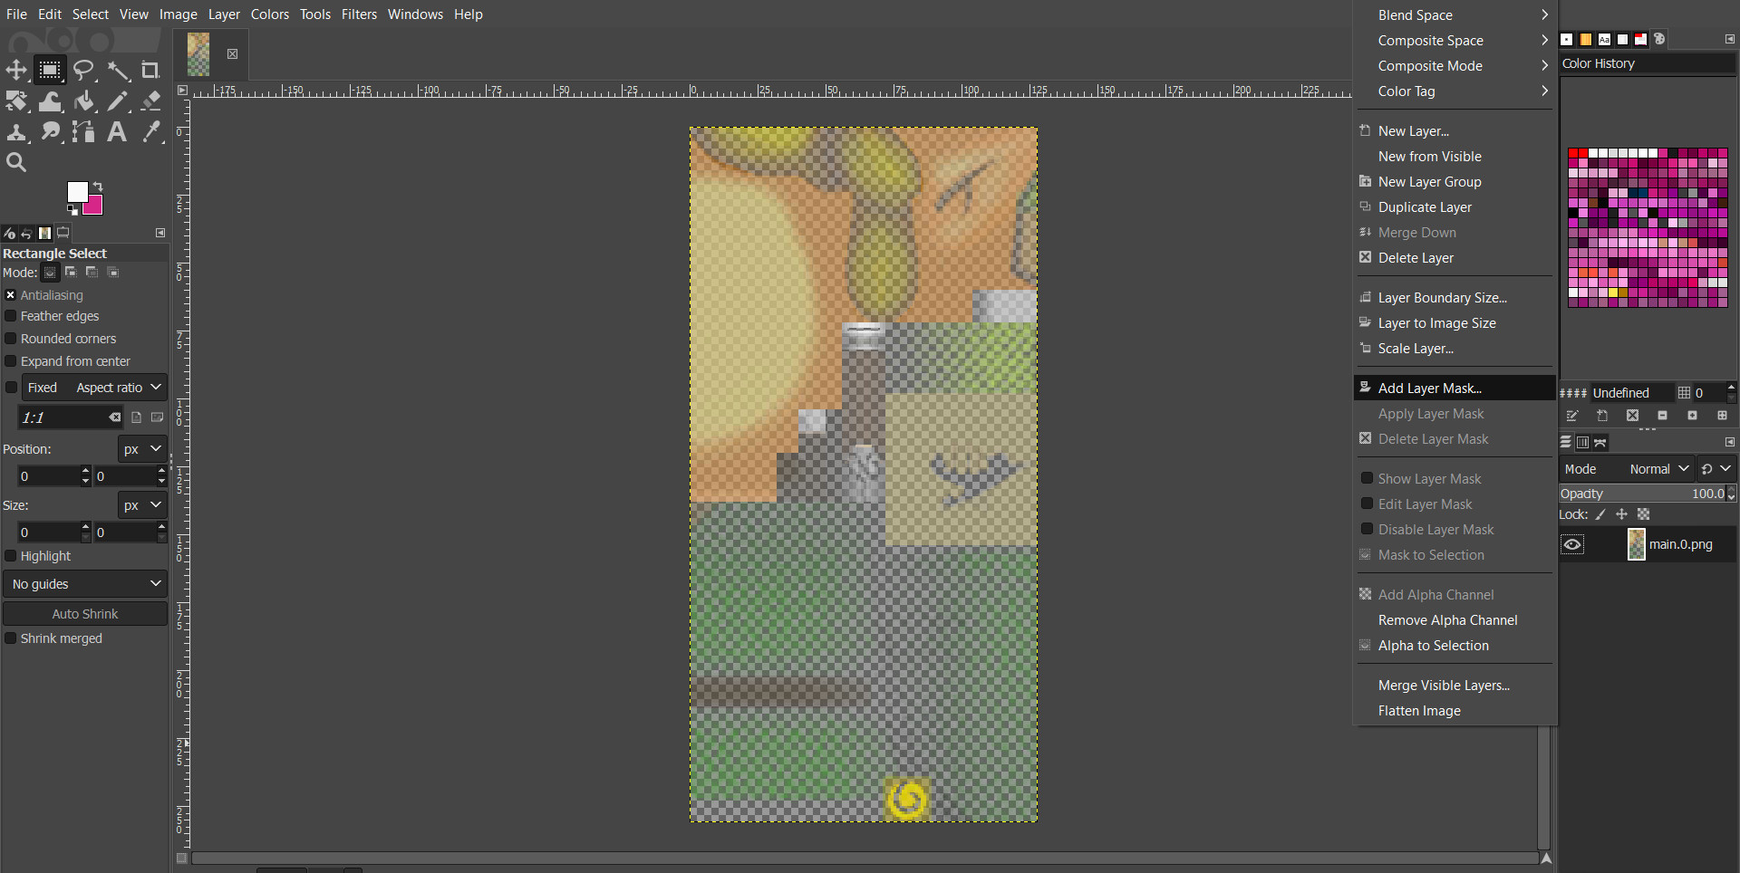1740x873 pixels.
Task: Select the Move tool in the toolbox
Action: [x=16, y=71]
